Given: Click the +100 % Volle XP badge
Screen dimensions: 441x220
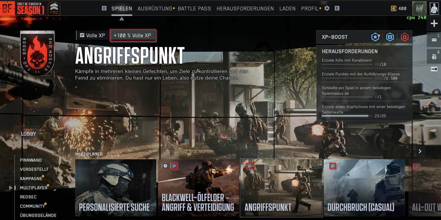Looking at the screenshot, I should pos(132,35).
